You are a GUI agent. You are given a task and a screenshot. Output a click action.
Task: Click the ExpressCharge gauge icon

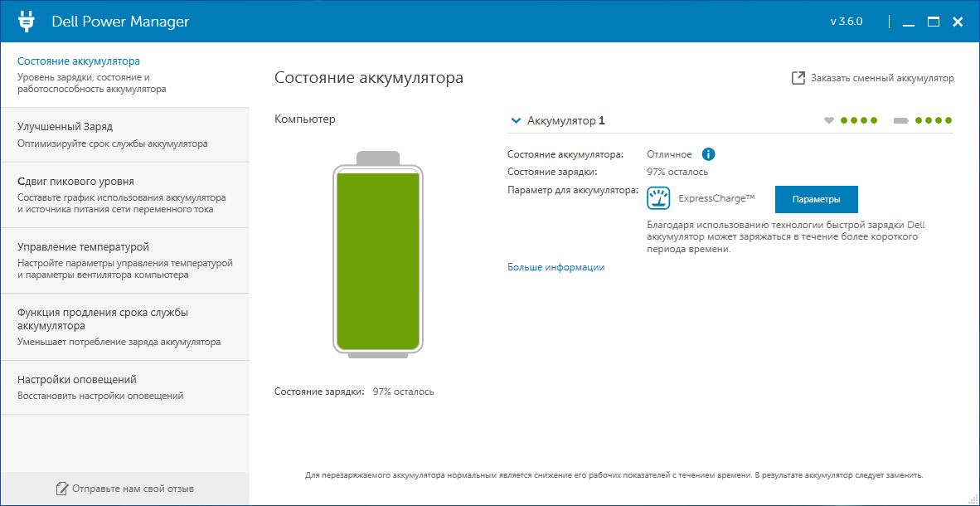click(x=658, y=199)
